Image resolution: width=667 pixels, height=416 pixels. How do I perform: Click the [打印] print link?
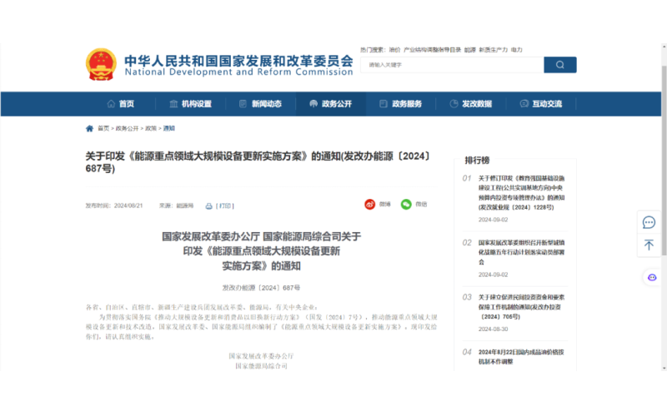225,206
